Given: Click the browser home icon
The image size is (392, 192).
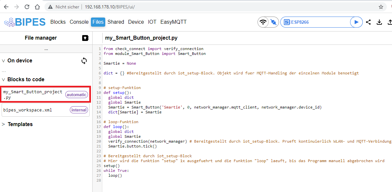Looking at the screenshot, I should tap(37, 6).
